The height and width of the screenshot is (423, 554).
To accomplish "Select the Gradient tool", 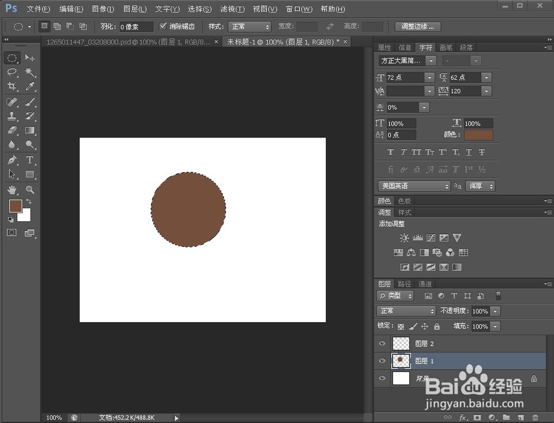I will (x=30, y=130).
